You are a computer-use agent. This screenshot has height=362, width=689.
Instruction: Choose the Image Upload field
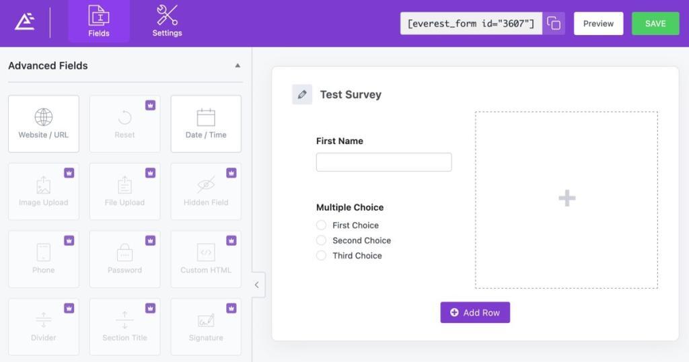pyautogui.click(x=44, y=191)
